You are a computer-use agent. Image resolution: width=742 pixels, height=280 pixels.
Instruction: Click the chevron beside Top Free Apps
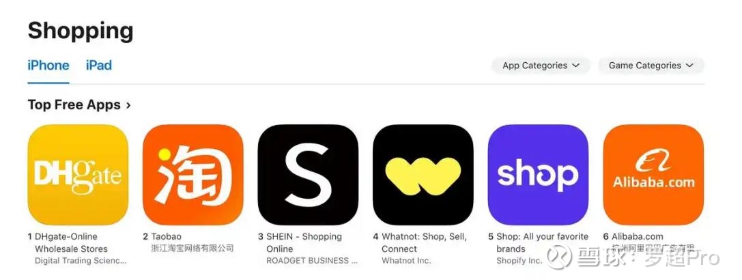point(128,105)
